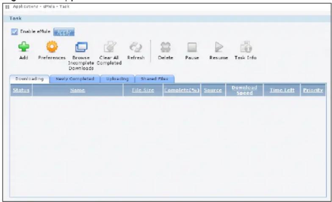Sort by the Time Left column
332x202 pixels.
tap(282, 90)
